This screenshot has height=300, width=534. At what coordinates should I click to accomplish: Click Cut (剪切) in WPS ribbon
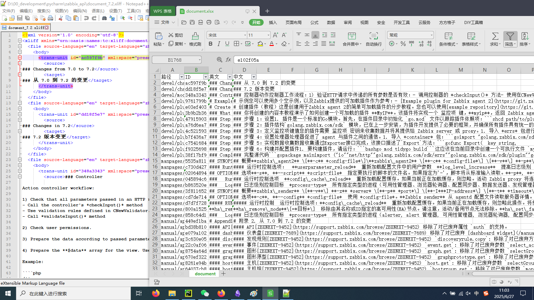pos(176,35)
